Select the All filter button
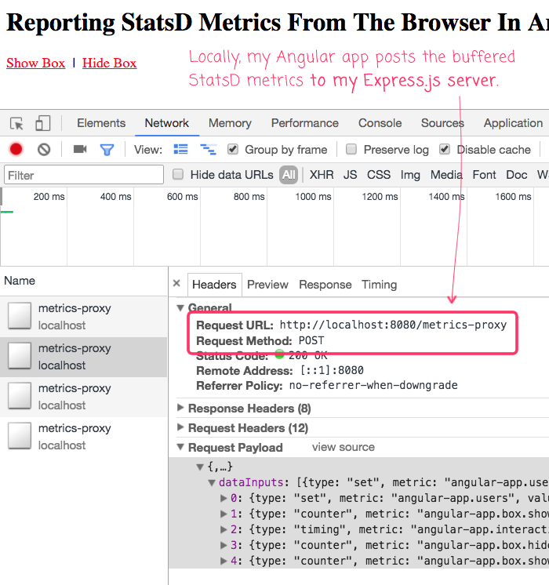 click(x=289, y=175)
